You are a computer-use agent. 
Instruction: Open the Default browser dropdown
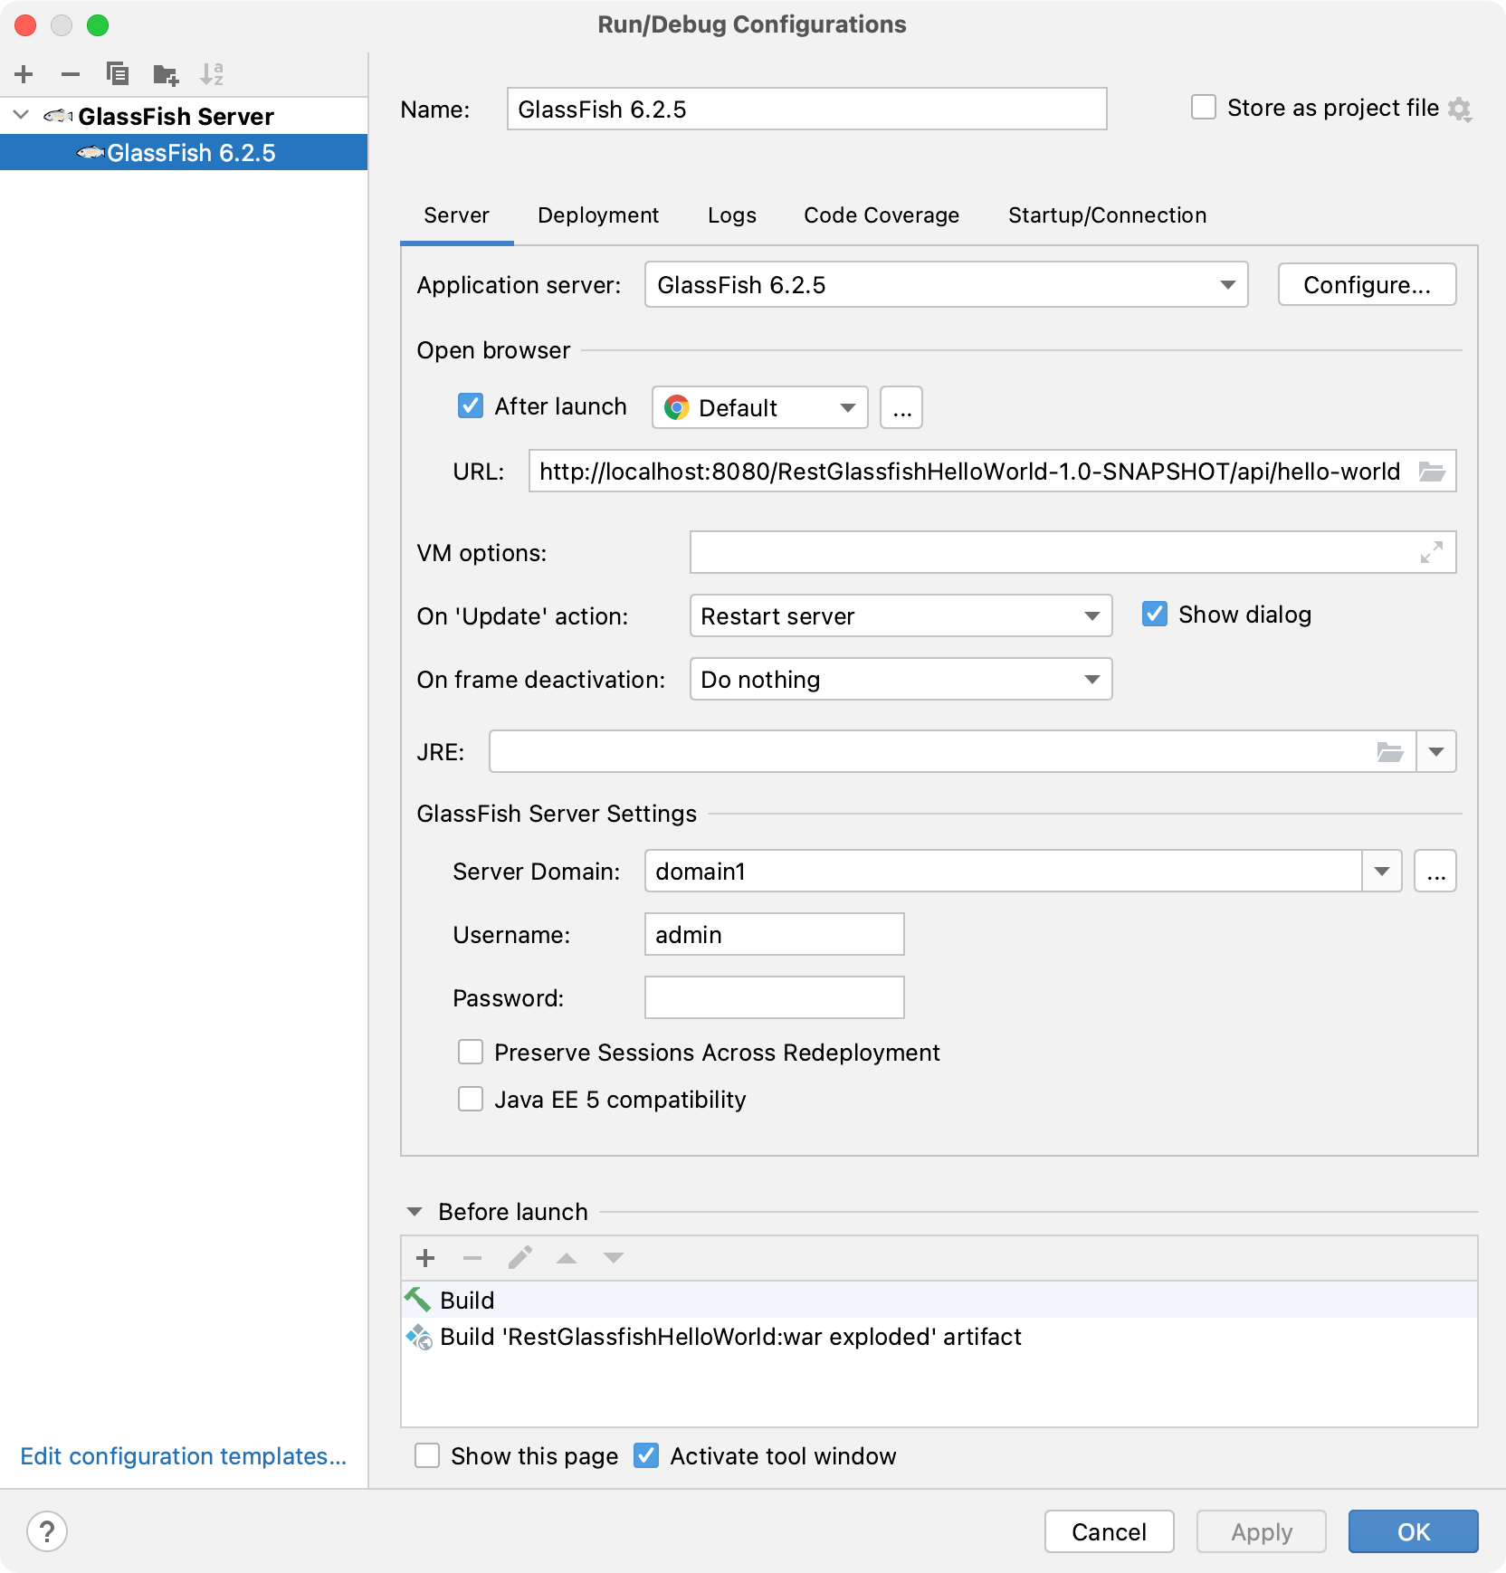point(760,407)
